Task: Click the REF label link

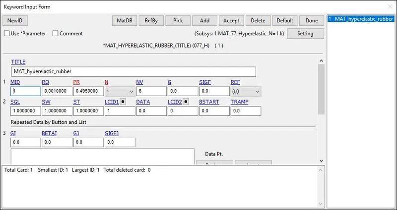Action: 235,82
